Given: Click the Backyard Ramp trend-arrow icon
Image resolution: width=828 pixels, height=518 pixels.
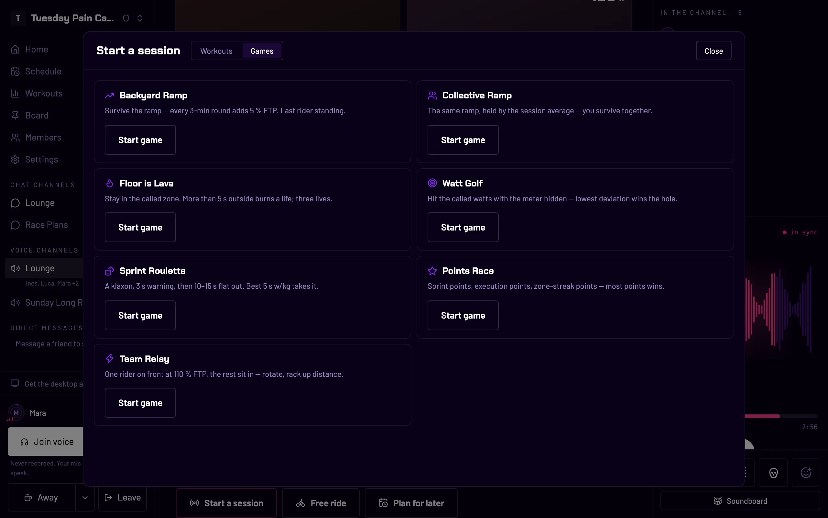Looking at the screenshot, I should click(110, 96).
